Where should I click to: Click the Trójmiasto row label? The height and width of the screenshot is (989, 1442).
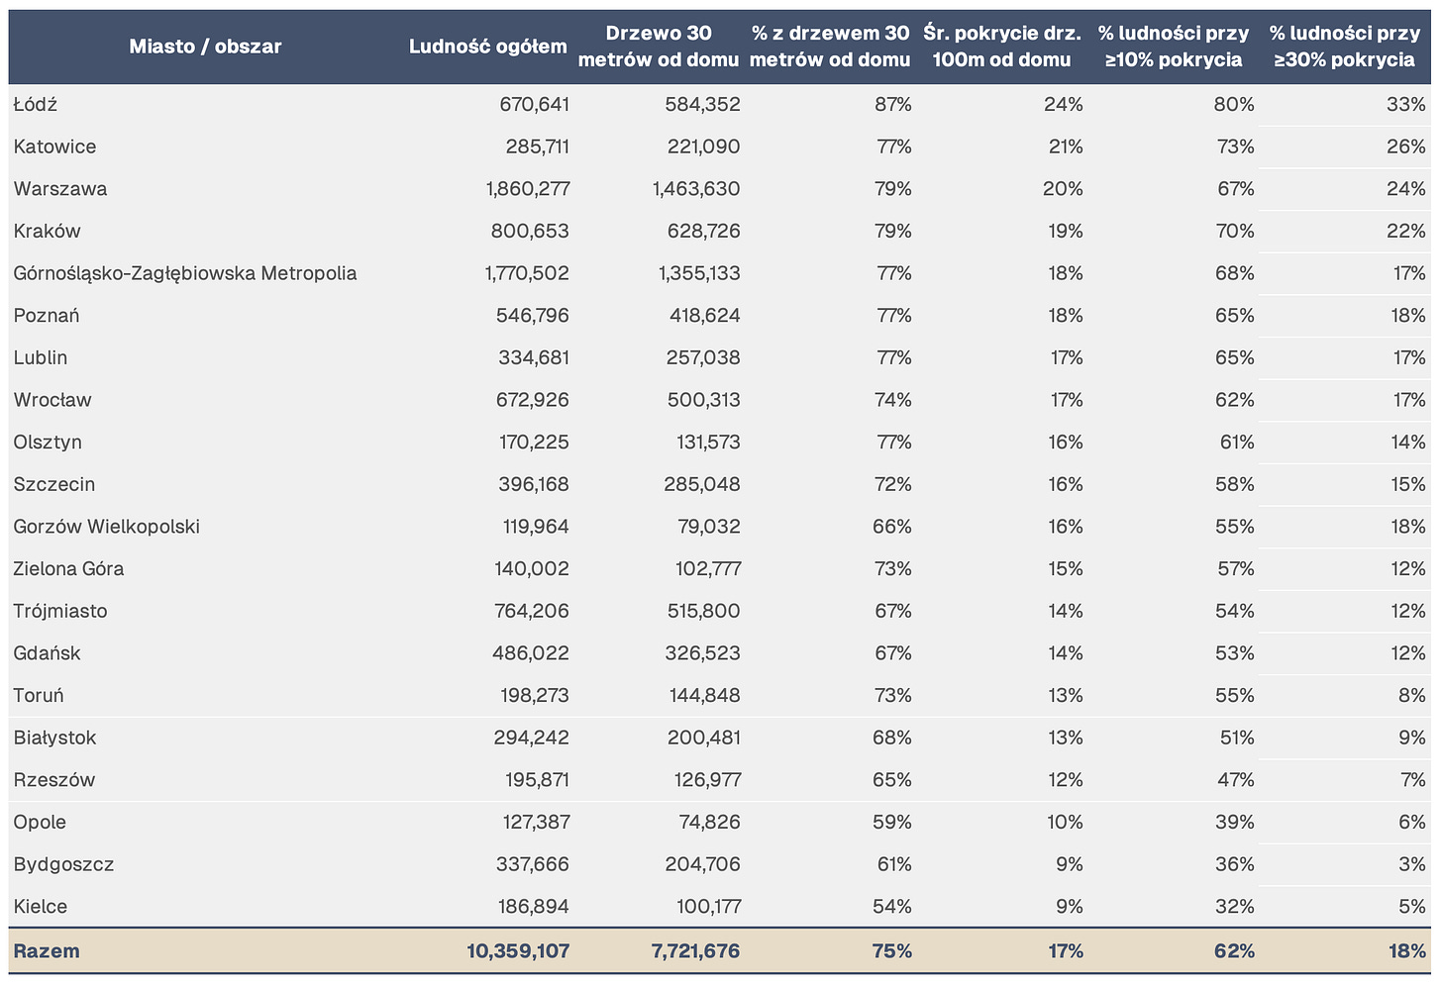(60, 611)
